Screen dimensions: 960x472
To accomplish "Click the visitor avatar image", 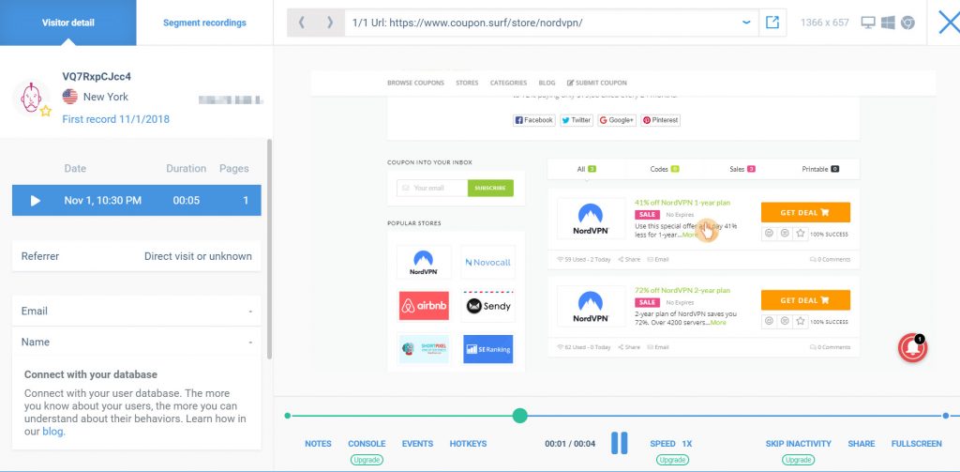I will click(31, 97).
